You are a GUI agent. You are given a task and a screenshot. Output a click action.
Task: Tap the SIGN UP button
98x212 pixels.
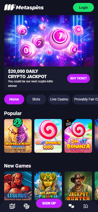[49, 203]
